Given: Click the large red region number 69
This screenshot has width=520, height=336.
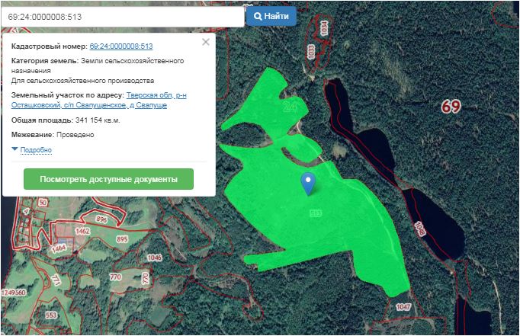Looking at the screenshot, I should (451, 107).
